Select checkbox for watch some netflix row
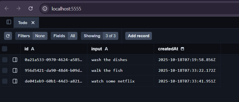Image resolution: width=239 pixels, height=102 pixels. tap(5, 81)
